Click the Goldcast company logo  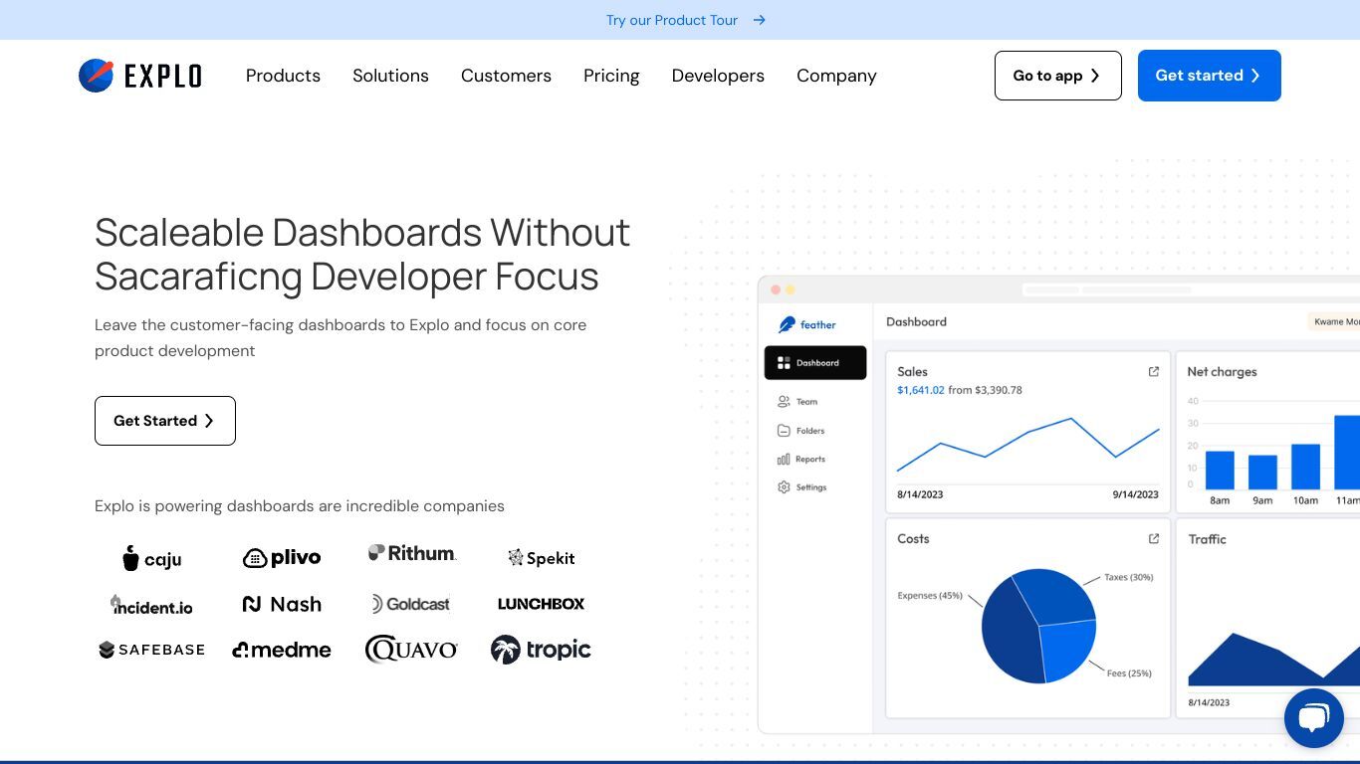click(410, 604)
